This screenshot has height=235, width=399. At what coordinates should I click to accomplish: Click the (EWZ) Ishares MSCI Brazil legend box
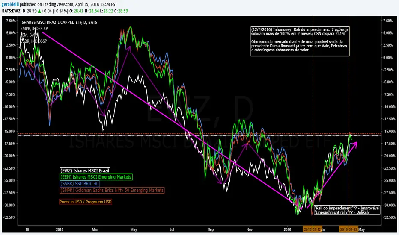(x=85, y=170)
